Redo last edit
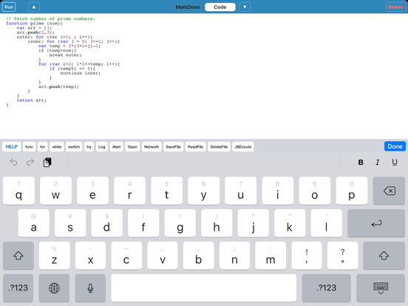This screenshot has width=408, height=306. tap(30, 163)
